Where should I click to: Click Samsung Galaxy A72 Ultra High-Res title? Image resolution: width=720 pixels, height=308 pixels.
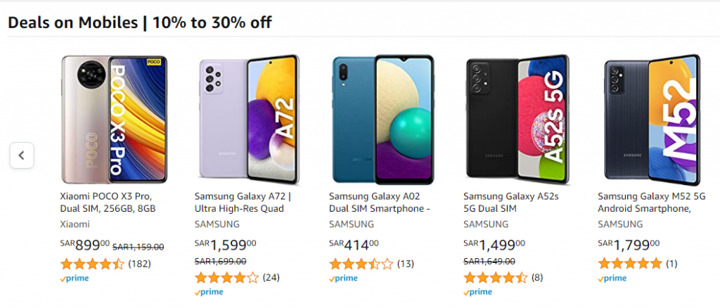click(243, 203)
